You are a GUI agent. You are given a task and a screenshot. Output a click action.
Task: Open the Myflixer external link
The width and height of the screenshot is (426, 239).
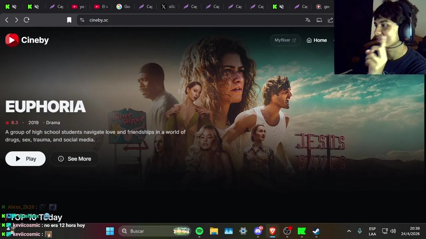(x=285, y=40)
